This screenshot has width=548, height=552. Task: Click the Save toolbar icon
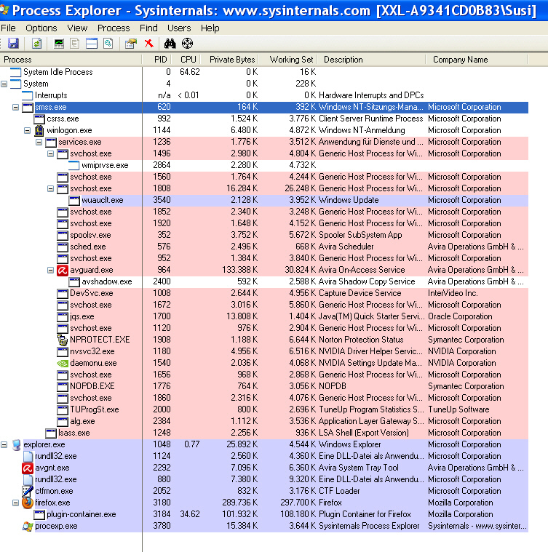pyautogui.click(x=13, y=44)
